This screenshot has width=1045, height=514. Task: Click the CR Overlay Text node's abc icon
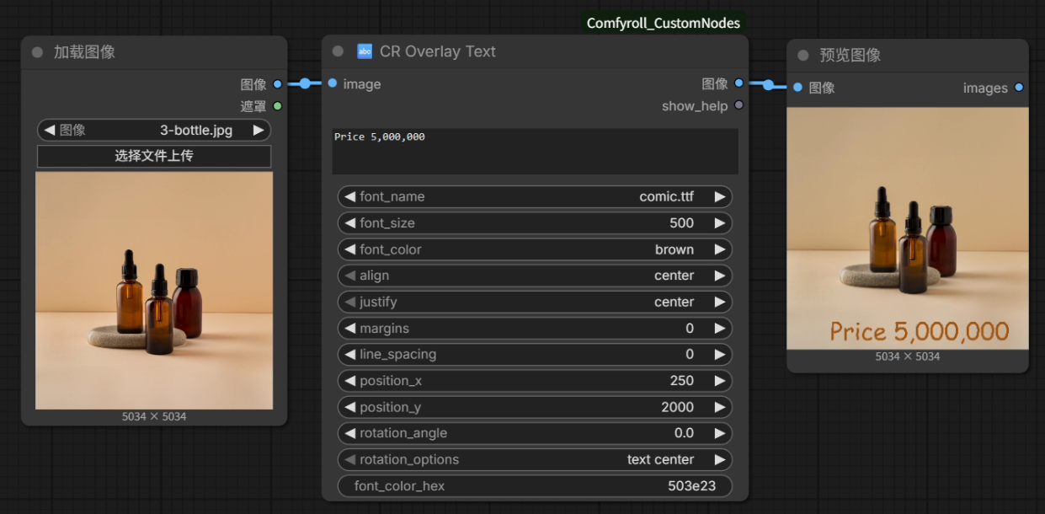click(x=365, y=51)
